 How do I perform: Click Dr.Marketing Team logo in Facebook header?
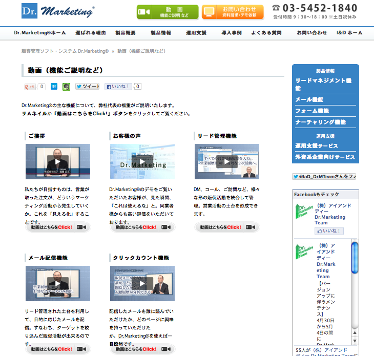click(x=304, y=211)
